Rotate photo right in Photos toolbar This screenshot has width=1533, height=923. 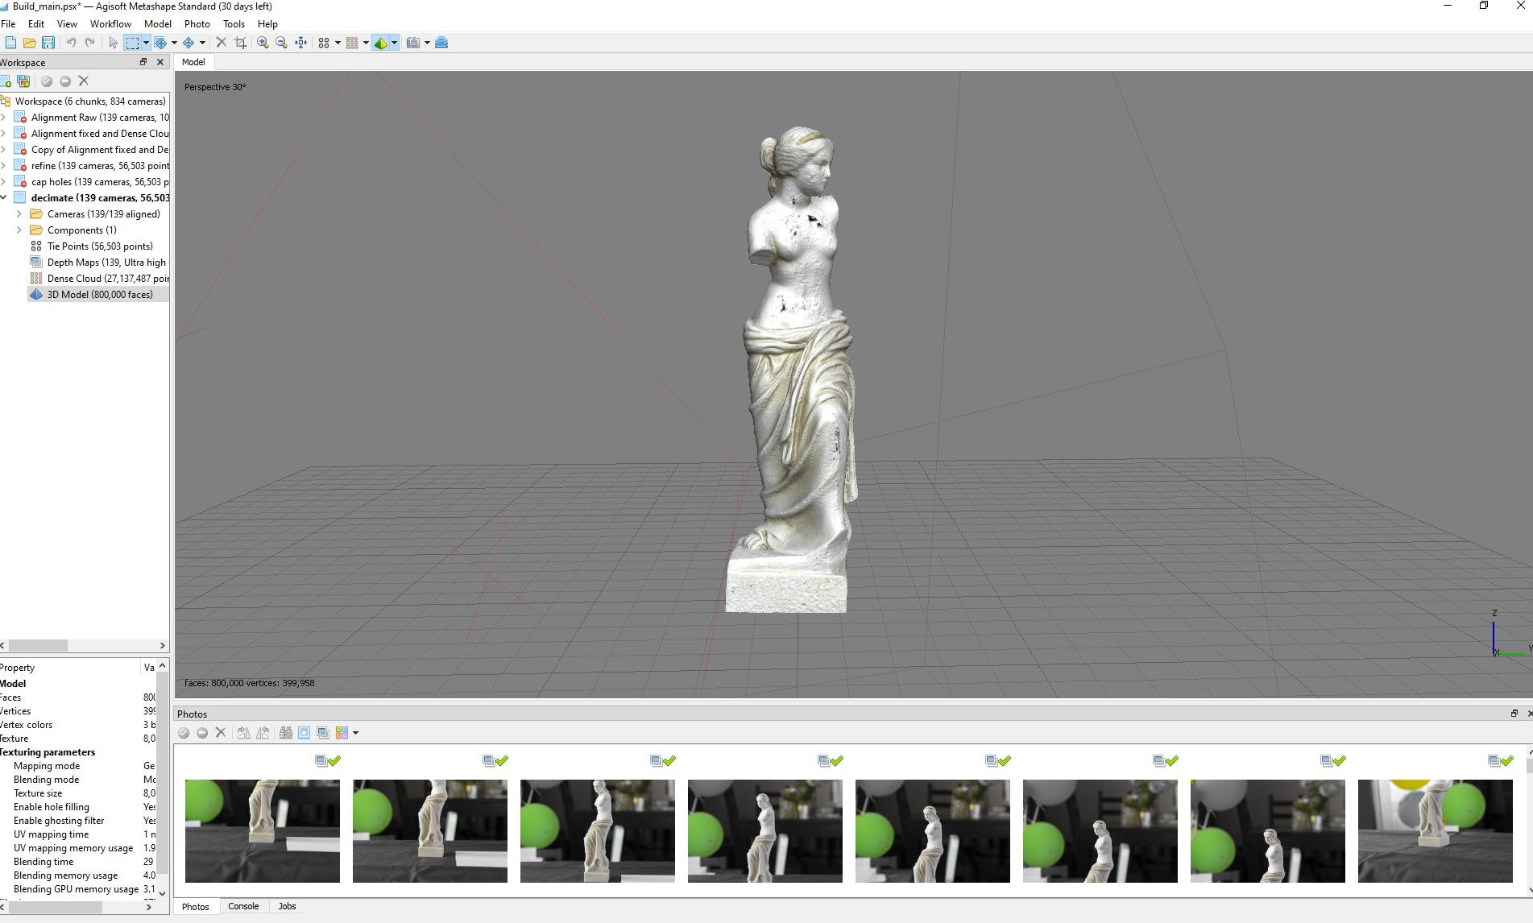pos(243,733)
